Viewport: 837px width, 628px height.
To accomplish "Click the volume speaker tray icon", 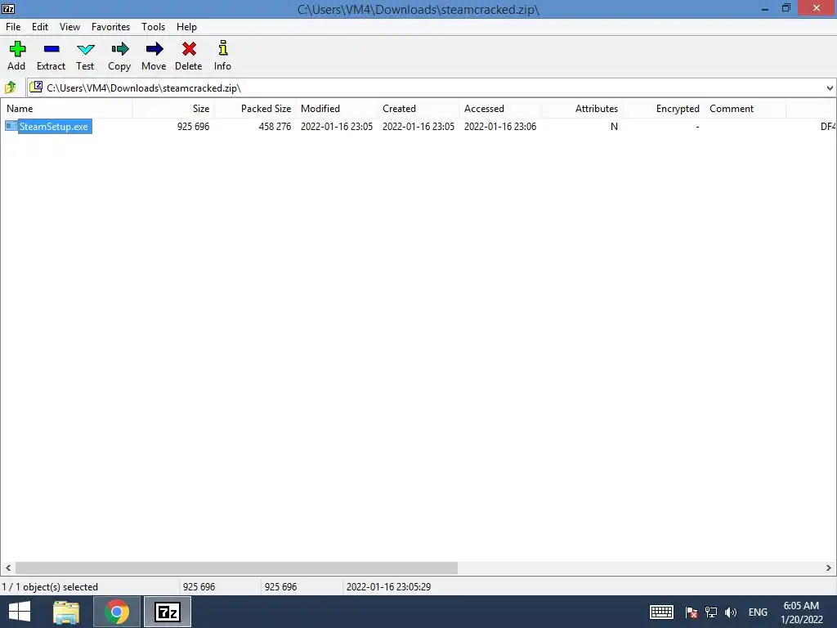I will click(731, 612).
